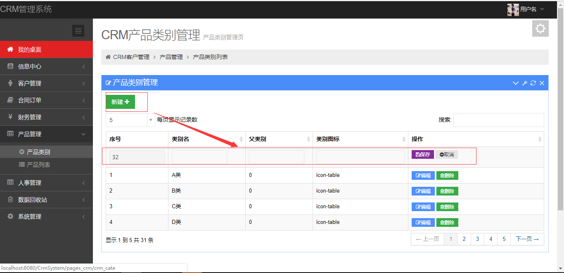Viewport: 564px width, 273px height.
Task: Expand 财务管理 sidebar menu
Action: coord(46,117)
